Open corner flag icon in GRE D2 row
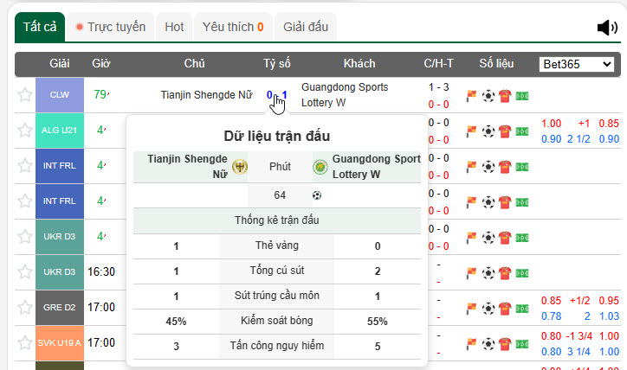This screenshot has height=370, width=627. (x=472, y=307)
